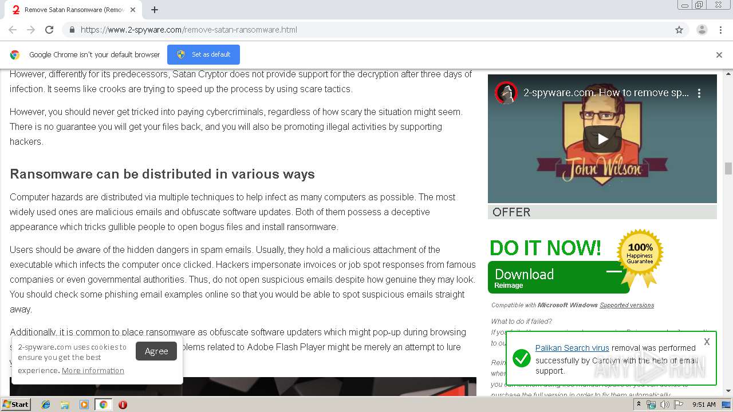Open Supported versions link
The width and height of the screenshot is (733, 412).
[626, 305]
